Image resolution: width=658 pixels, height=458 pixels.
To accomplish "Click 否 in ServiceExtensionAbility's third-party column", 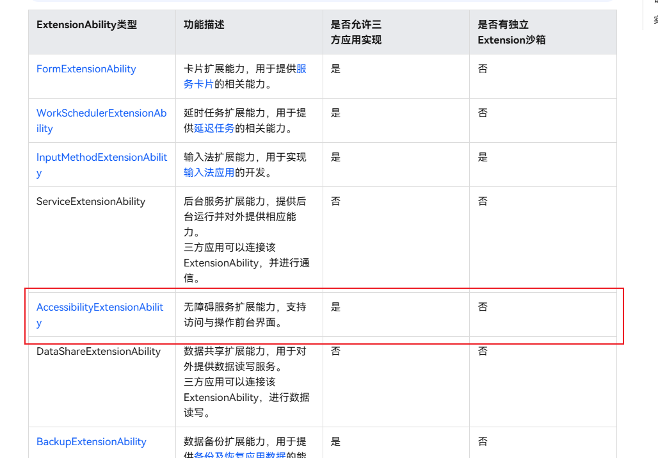I will point(335,202).
